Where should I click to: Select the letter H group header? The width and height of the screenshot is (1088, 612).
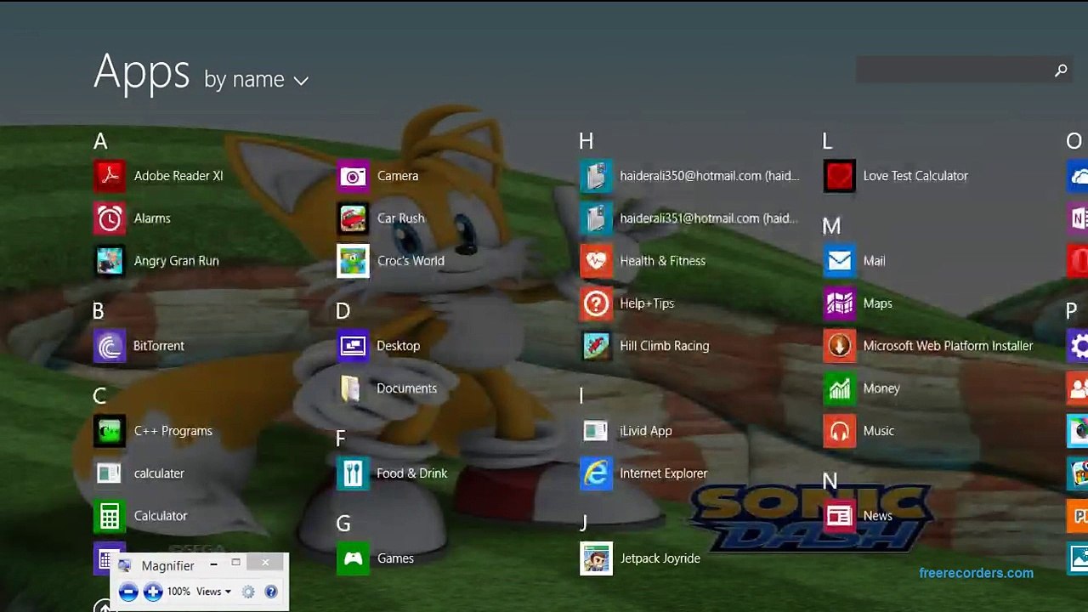click(586, 141)
